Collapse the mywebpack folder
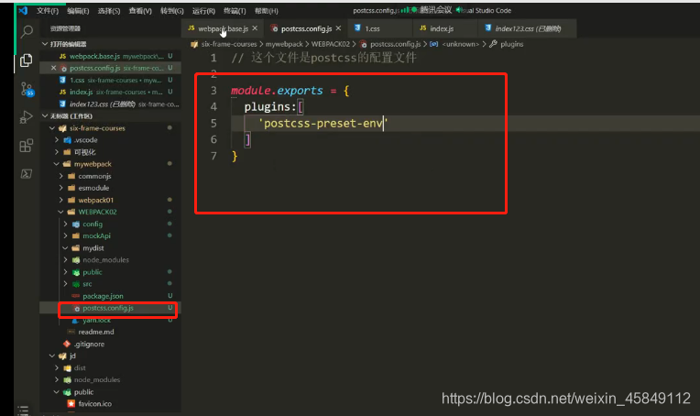The width and height of the screenshot is (700, 416). click(x=56, y=164)
